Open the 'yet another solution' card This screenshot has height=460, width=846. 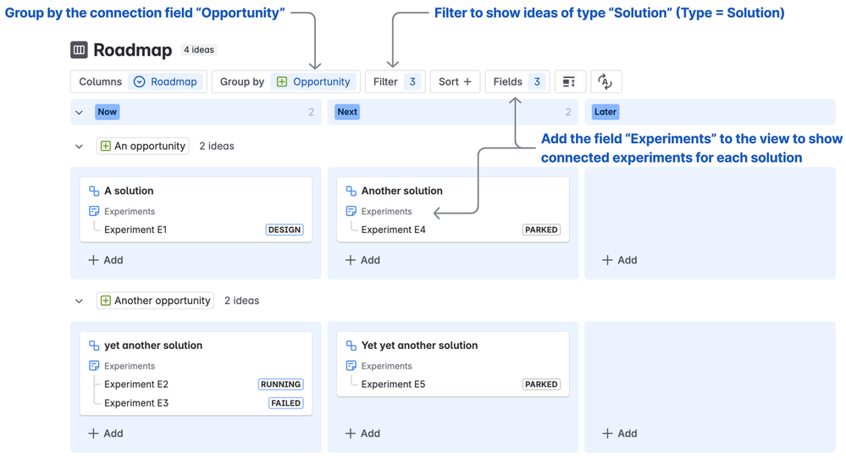pos(153,346)
